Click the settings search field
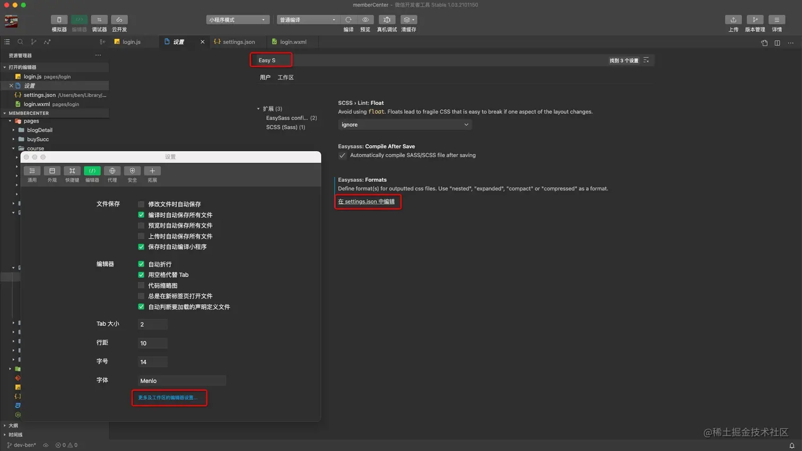This screenshot has width=802, height=451. pos(453,60)
